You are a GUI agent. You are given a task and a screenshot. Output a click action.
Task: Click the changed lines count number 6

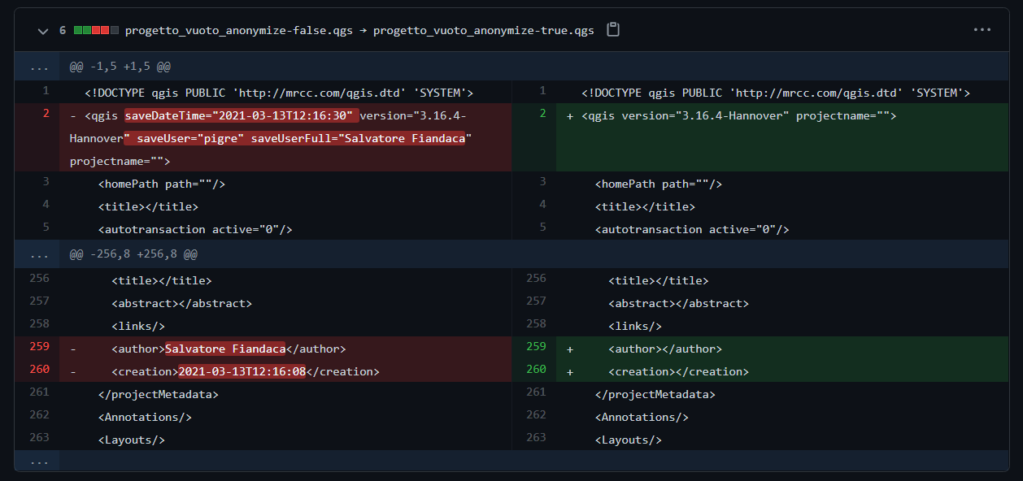tap(63, 30)
